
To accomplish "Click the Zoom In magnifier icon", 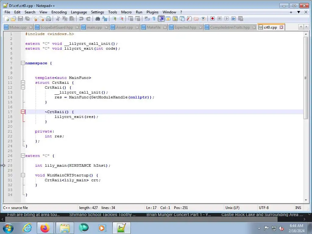I will [114, 19].
